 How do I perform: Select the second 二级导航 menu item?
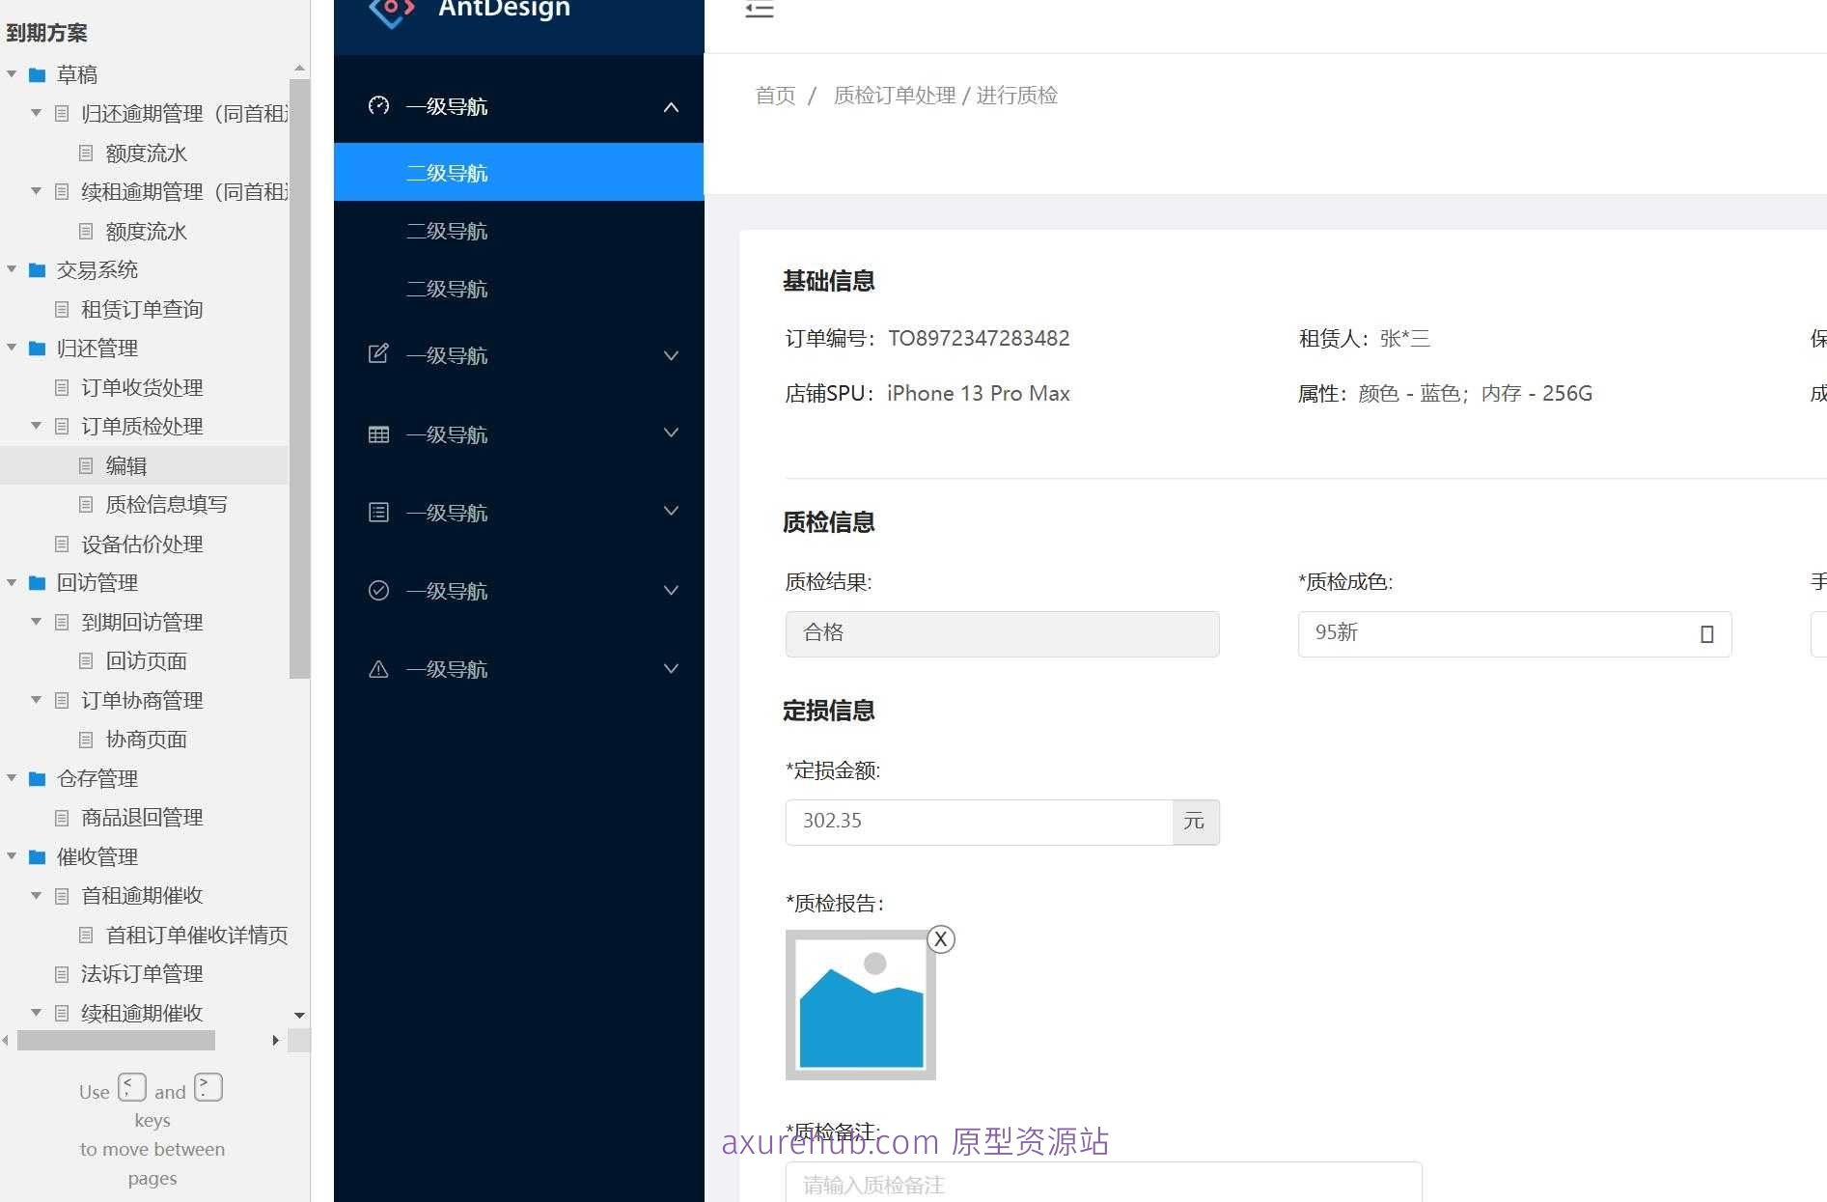tap(447, 231)
